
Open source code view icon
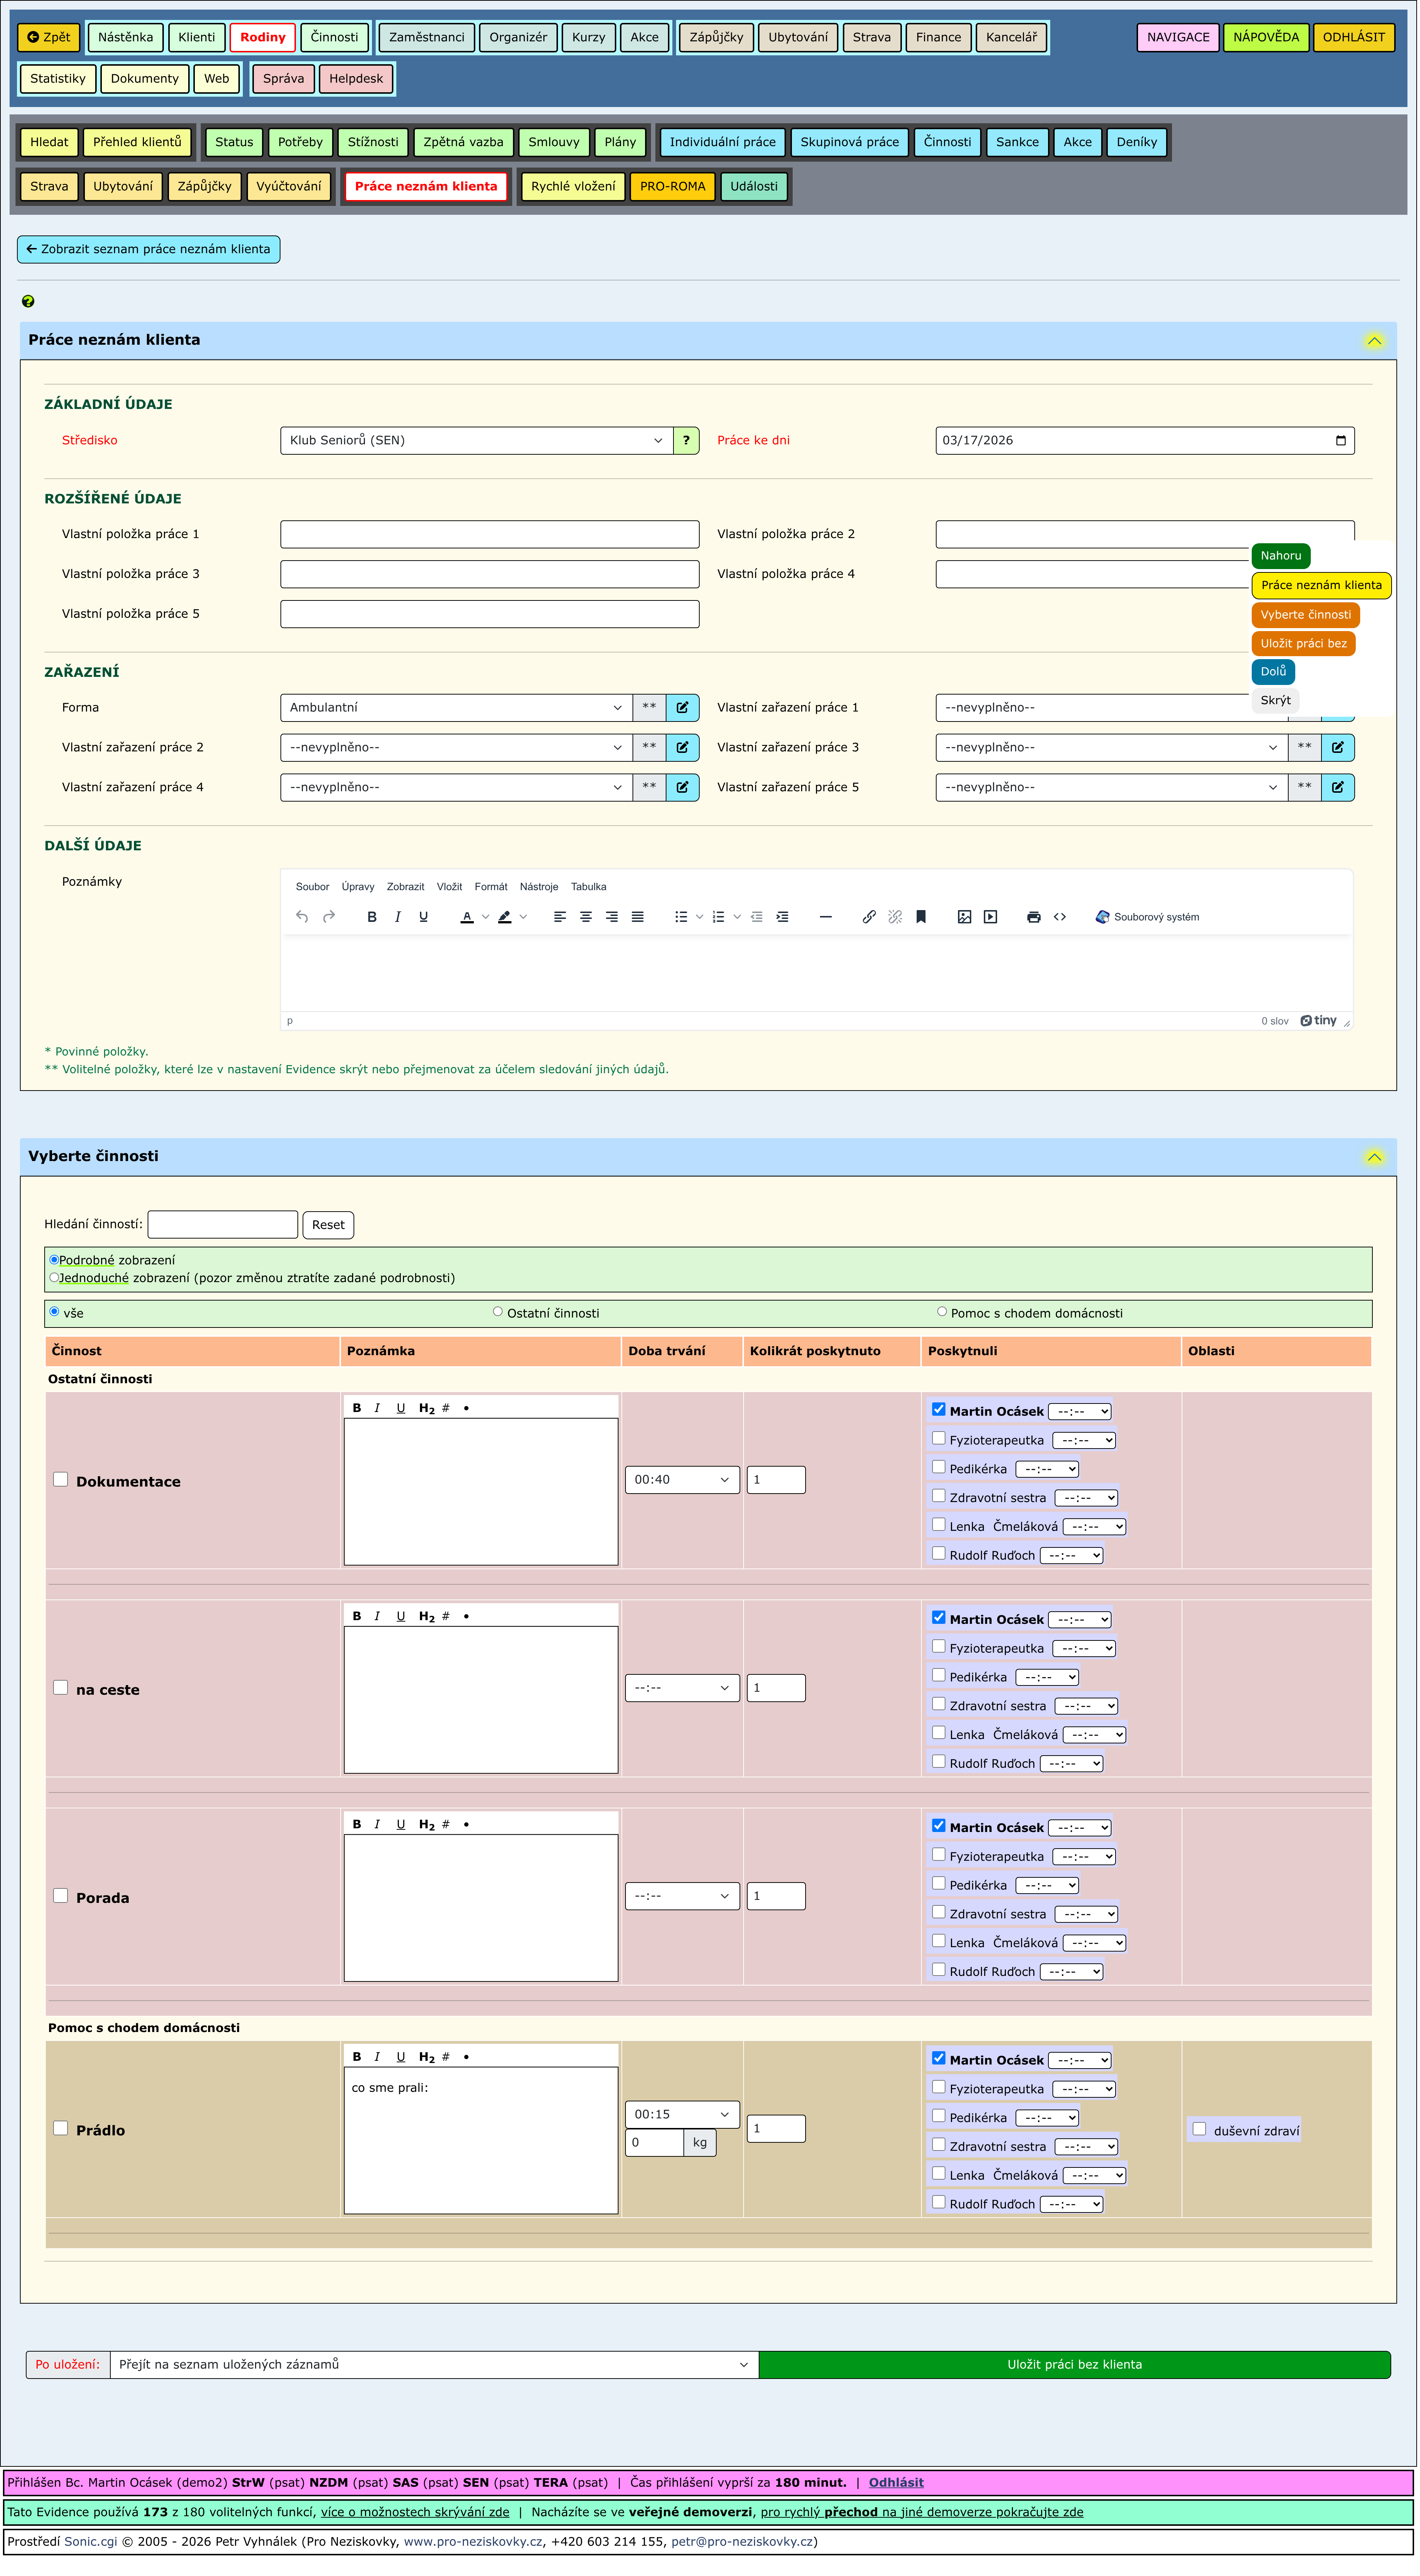click(1060, 917)
